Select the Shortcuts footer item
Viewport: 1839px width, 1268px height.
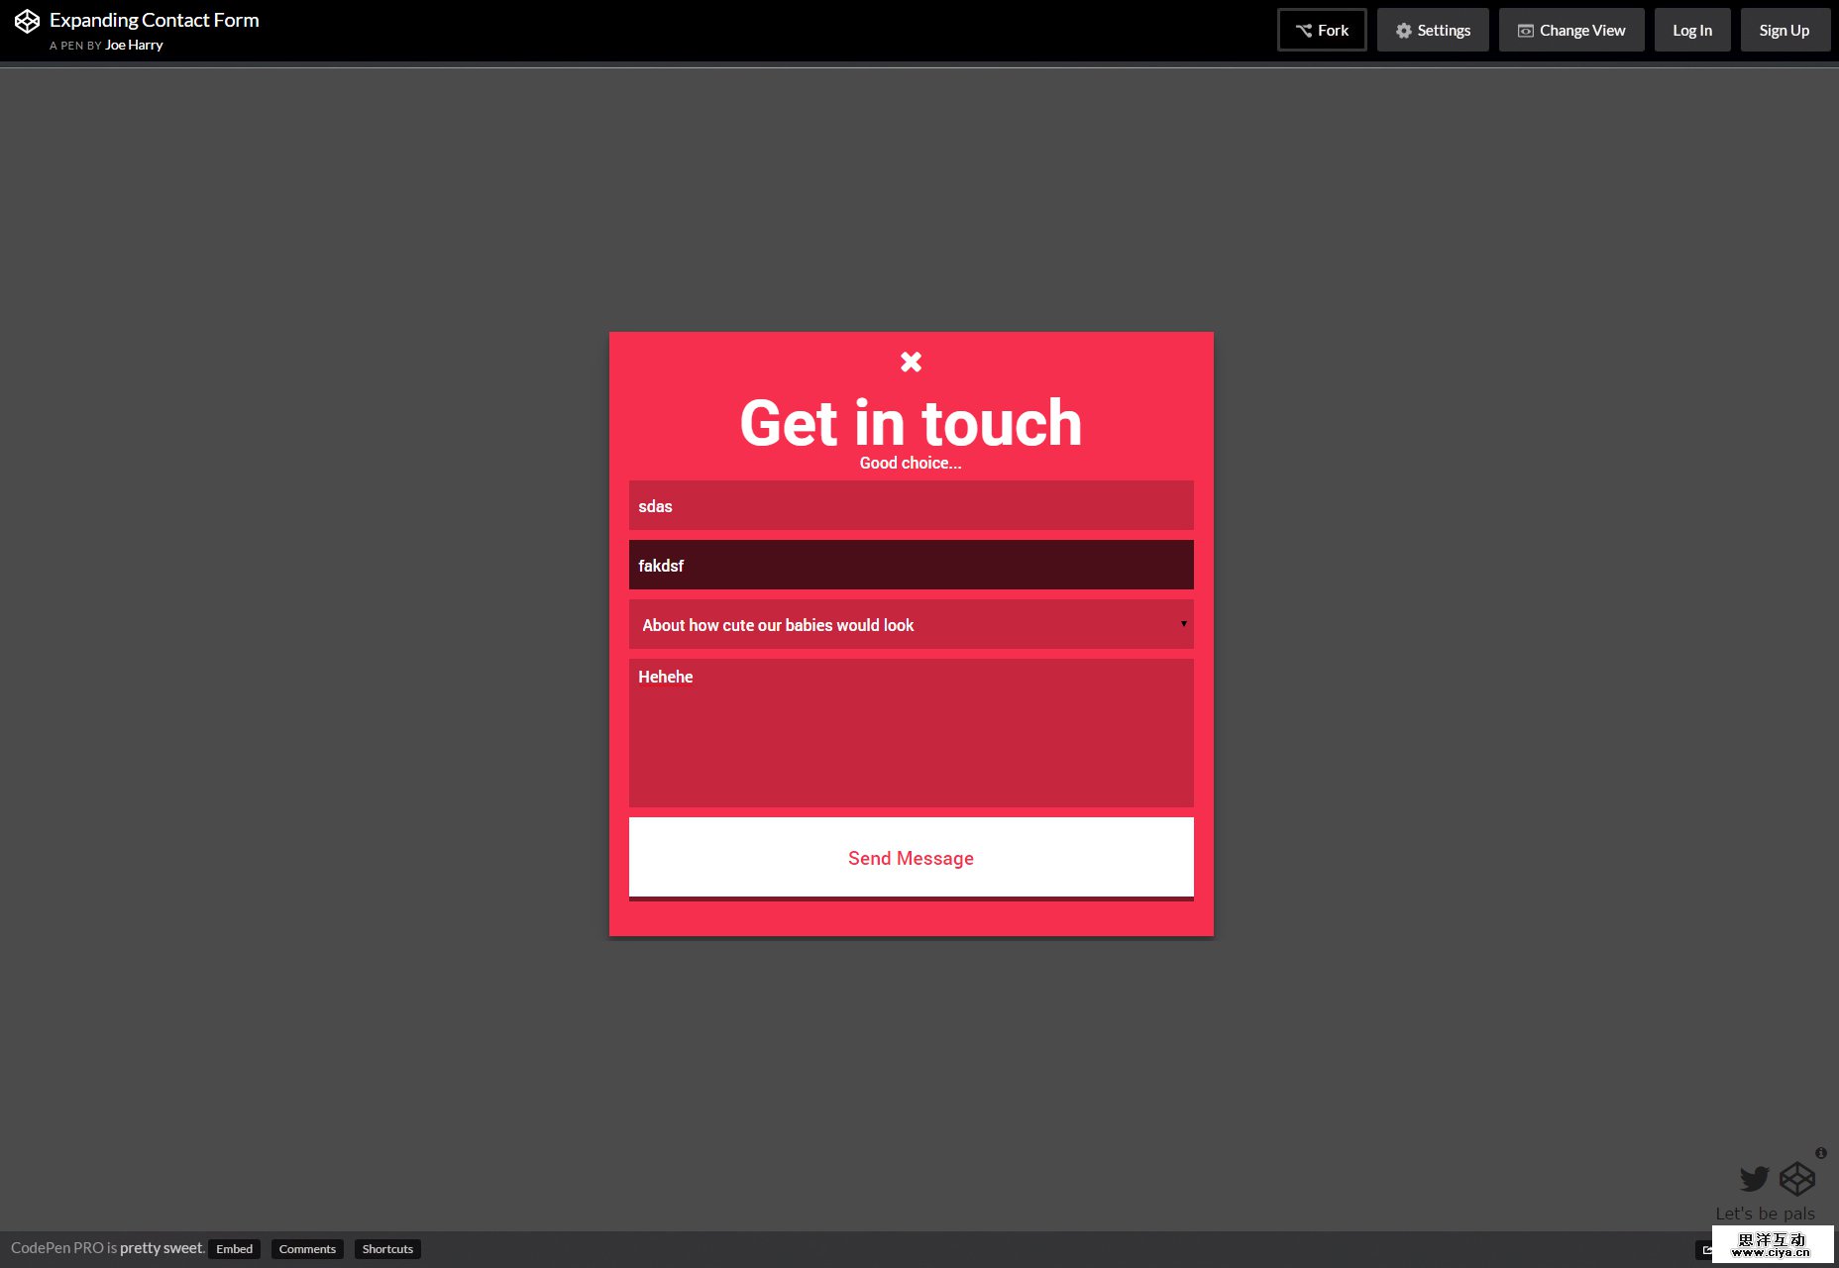tap(387, 1249)
